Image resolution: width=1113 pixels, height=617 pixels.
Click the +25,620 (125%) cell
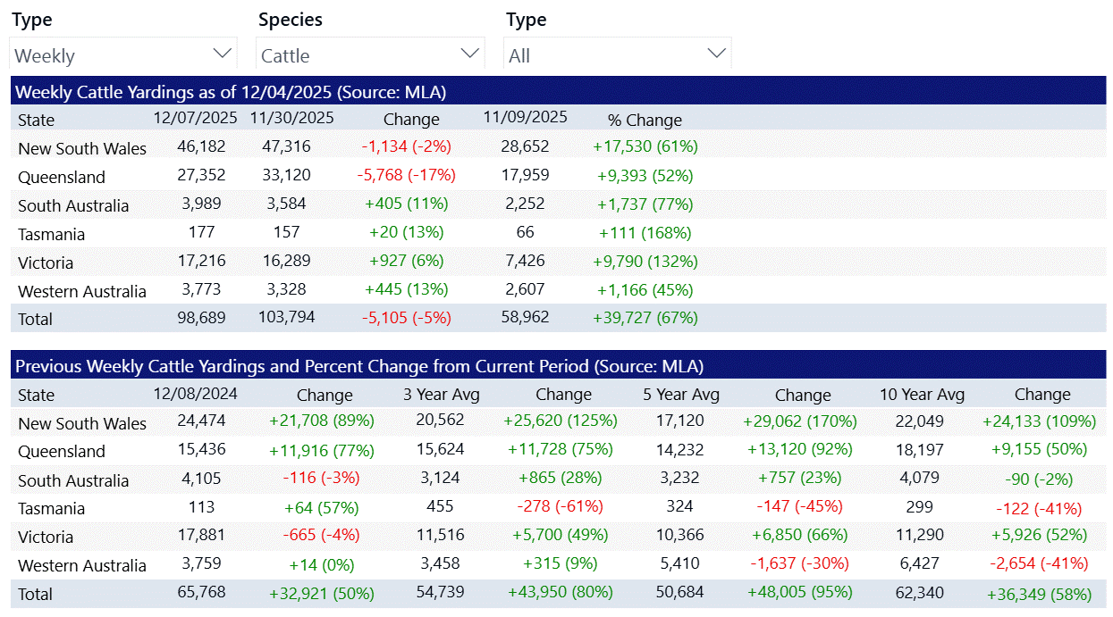click(x=561, y=421)
